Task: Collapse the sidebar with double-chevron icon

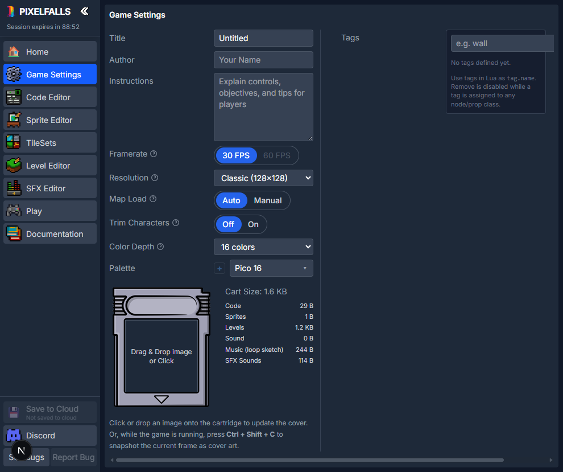Action: tap(84, 11)
